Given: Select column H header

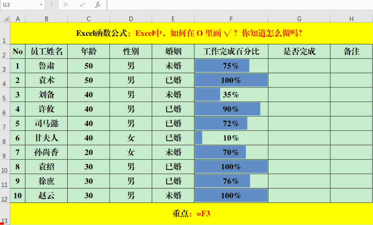Looking at the screenshot, I should 351,19.
